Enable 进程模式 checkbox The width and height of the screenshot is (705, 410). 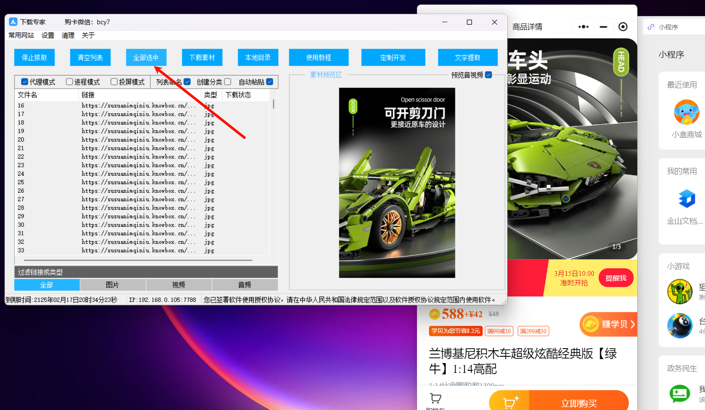click(x=69, y=82)
